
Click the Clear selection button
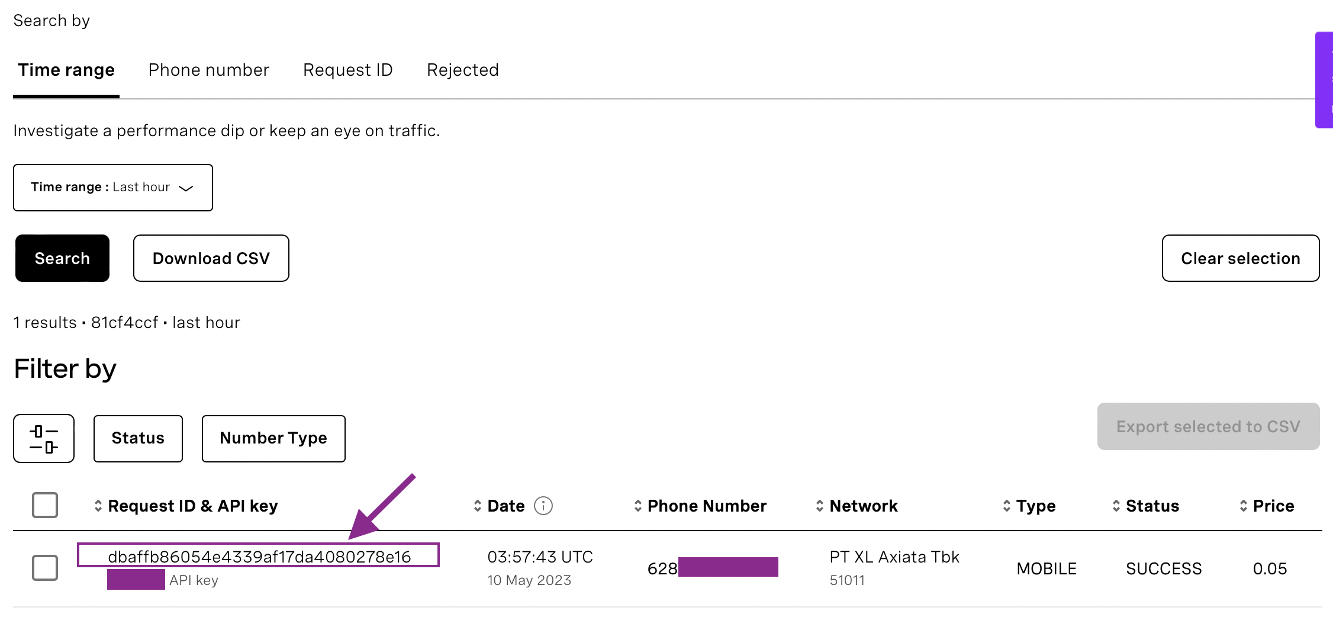(x=1241, y=258)
